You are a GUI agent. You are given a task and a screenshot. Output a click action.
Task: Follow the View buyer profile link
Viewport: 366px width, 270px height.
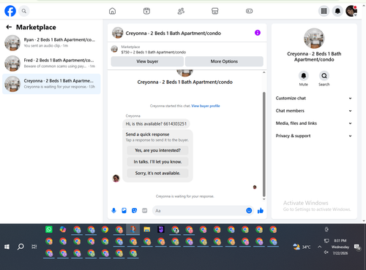(x=206, y=106)
